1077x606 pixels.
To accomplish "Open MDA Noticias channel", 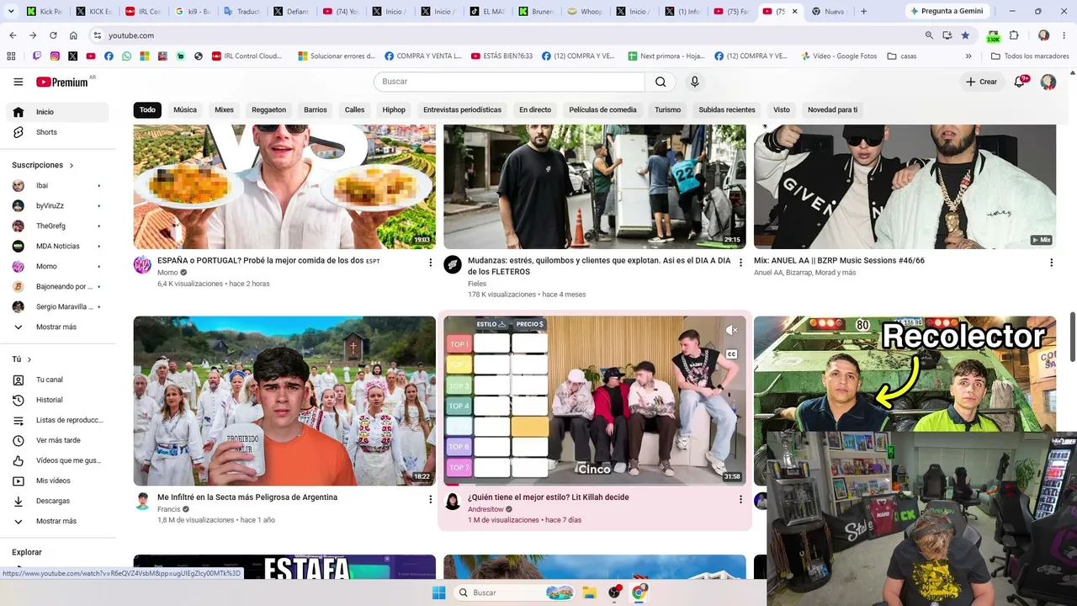I will coord(57,246).
